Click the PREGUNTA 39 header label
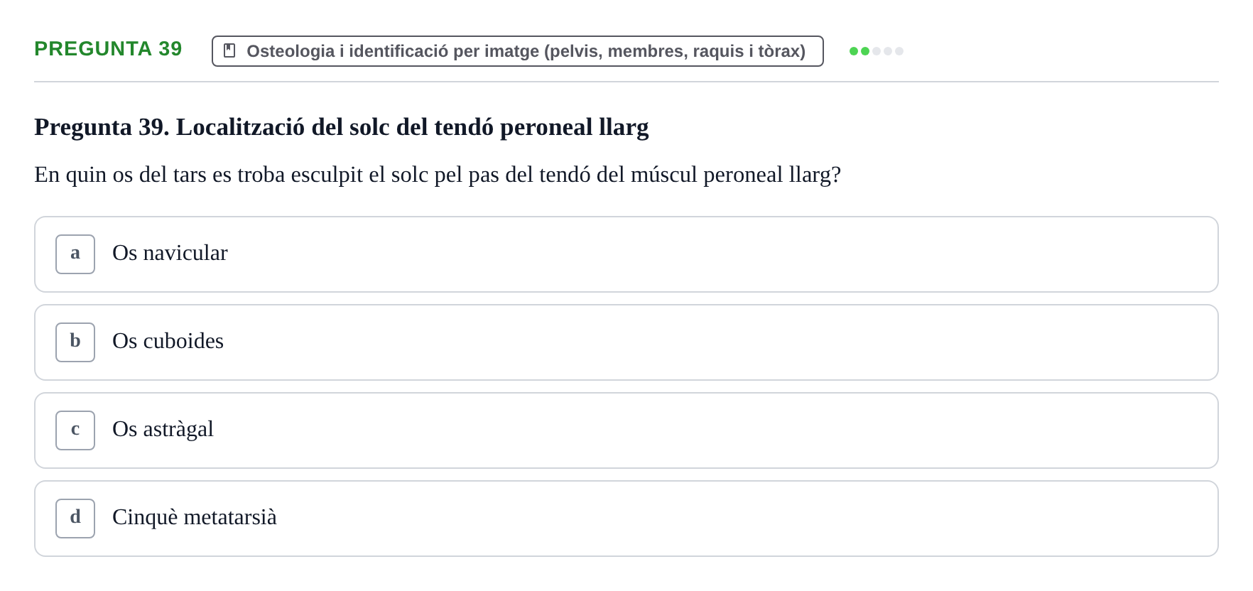The width and height of the screenshot is (1253, 591). pyautogui.click(x=108, y=48)
